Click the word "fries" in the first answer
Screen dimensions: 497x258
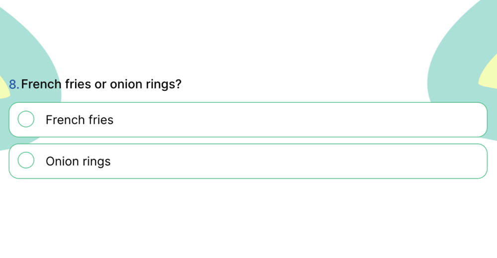point(101,120)
